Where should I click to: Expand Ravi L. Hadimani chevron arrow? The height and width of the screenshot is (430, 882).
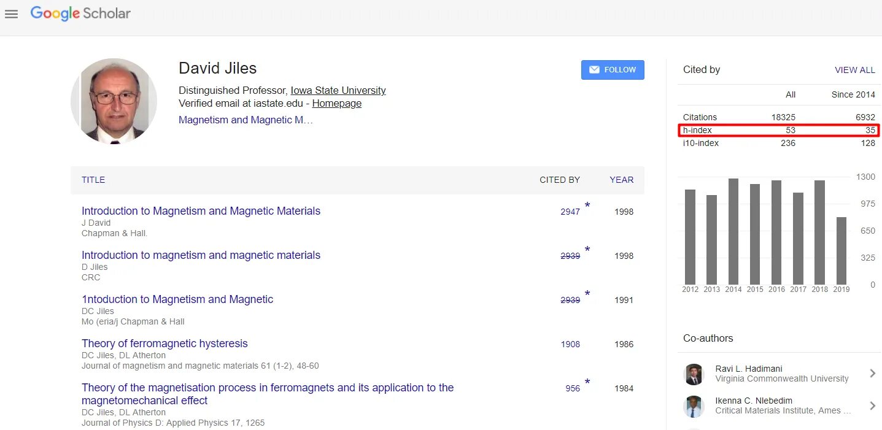click(872, 374)
